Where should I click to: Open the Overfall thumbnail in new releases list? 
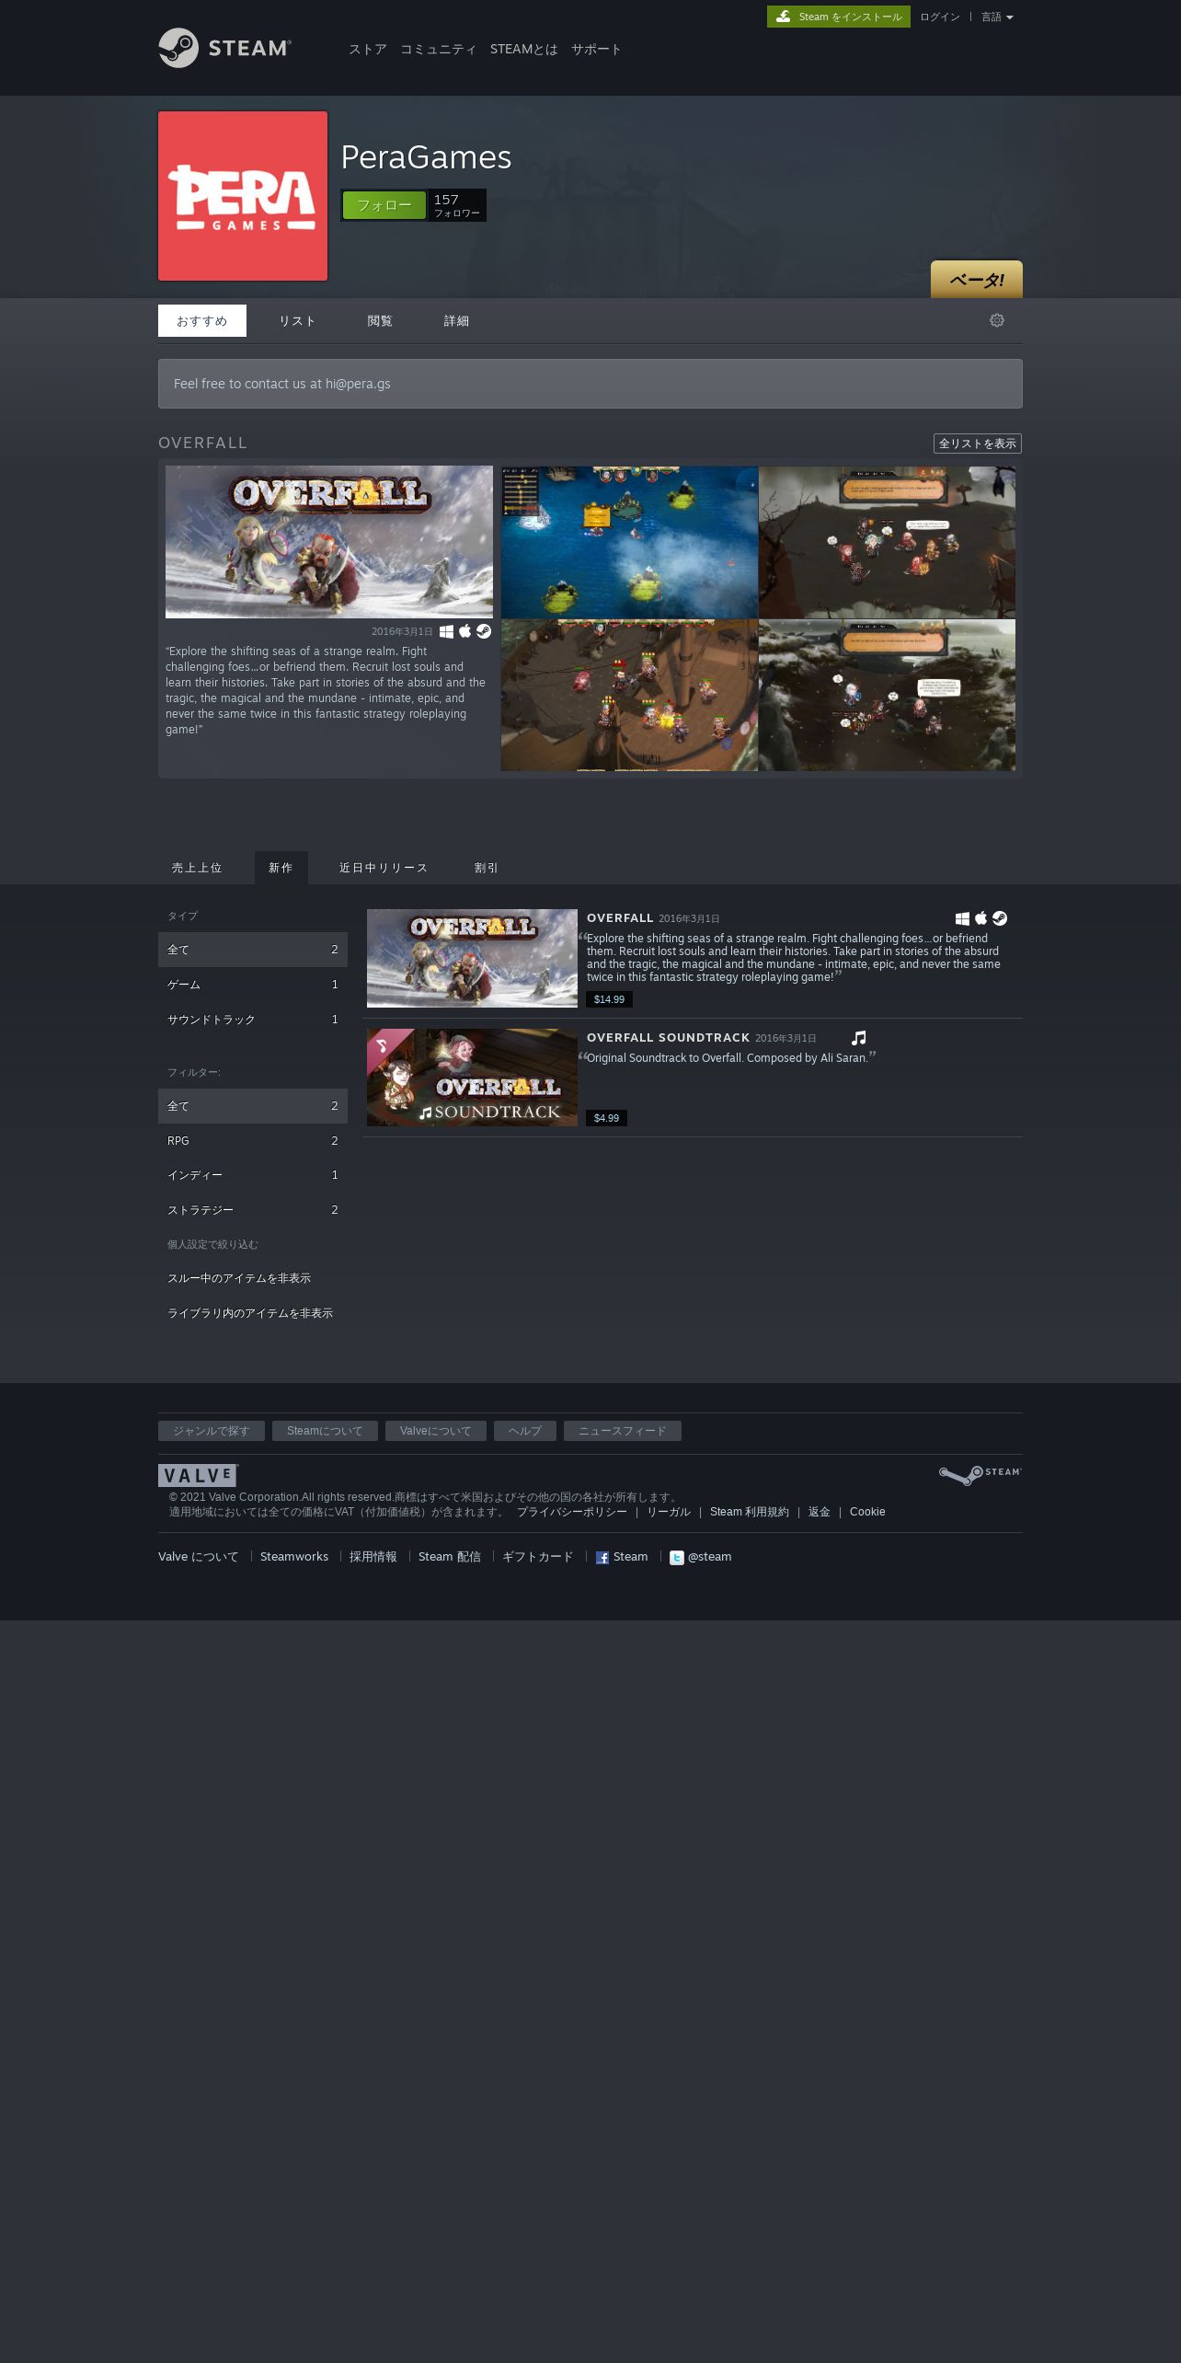472,958
